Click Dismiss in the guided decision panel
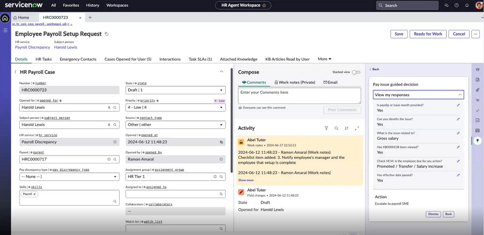 coord(433,214)
